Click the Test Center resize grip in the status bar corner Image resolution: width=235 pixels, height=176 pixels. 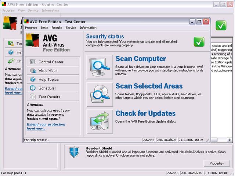208,140
